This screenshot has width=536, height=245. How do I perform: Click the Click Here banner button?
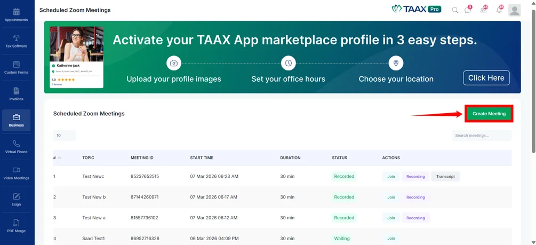coord(486,78)
